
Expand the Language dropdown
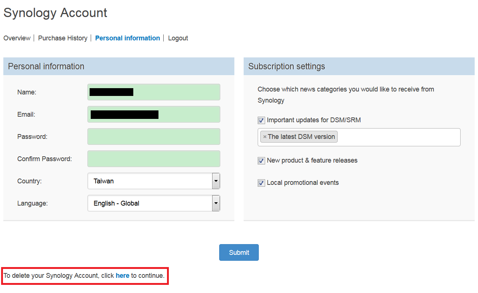click(154, 203)
